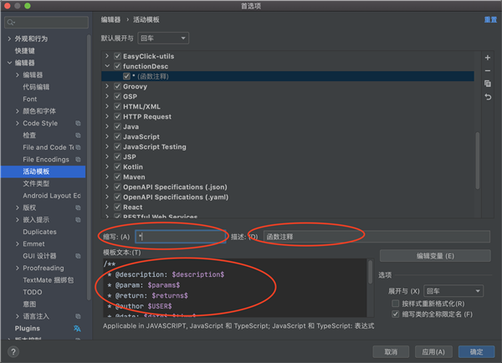Click the 重置 link at top right

pyautogui.click(x=490, y=19)
